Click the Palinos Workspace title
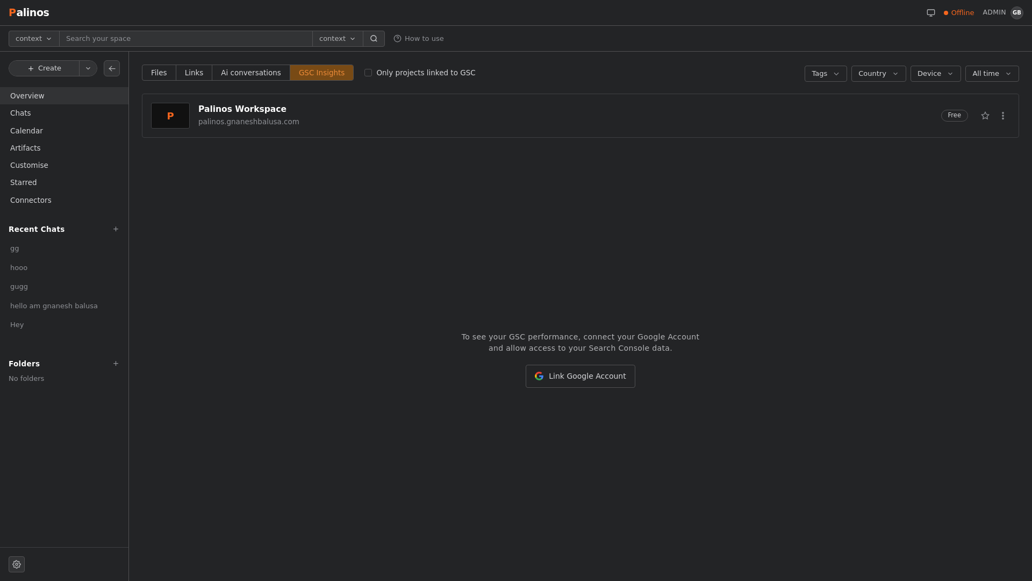1032x581 pixels. [242, 109]
